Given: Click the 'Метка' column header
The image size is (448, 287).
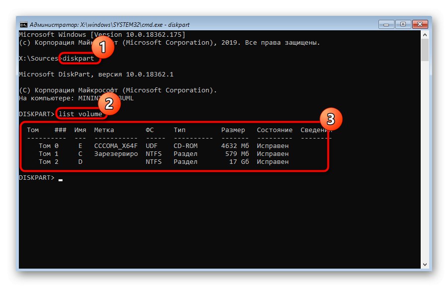Looking at the screenshot, I should click(104, 130).
